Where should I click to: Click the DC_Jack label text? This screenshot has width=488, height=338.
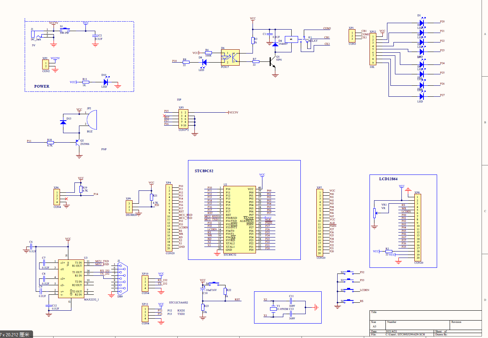[36, 39]
